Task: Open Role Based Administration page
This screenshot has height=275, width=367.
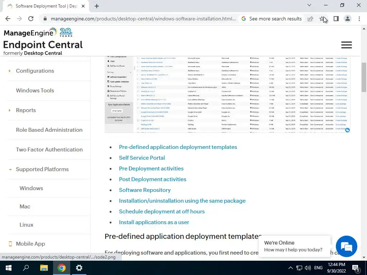Action: [x=49, y=130]
